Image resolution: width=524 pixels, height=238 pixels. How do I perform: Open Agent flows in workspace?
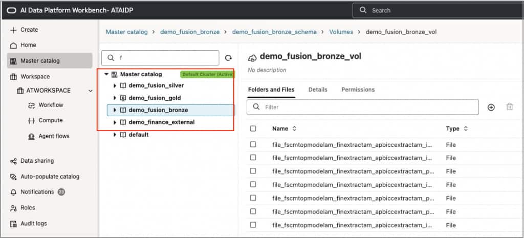[x=53, y=136]
